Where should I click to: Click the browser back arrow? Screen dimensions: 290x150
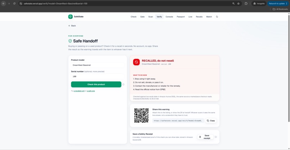[3, 4]
